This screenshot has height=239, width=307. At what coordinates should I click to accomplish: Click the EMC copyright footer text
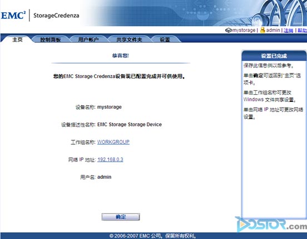click(153, 236)
